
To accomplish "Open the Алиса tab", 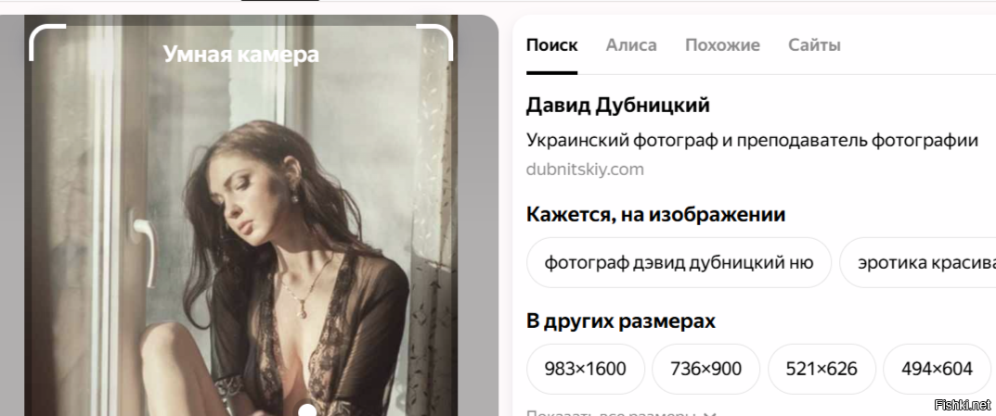I will click(631, 45).
